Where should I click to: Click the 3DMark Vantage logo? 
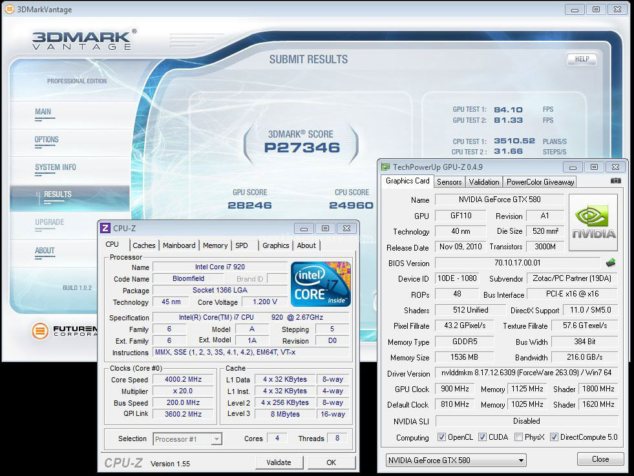(x=84, y=40)
